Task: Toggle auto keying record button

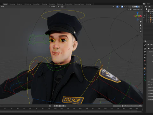Action: [x=50, y=106]
